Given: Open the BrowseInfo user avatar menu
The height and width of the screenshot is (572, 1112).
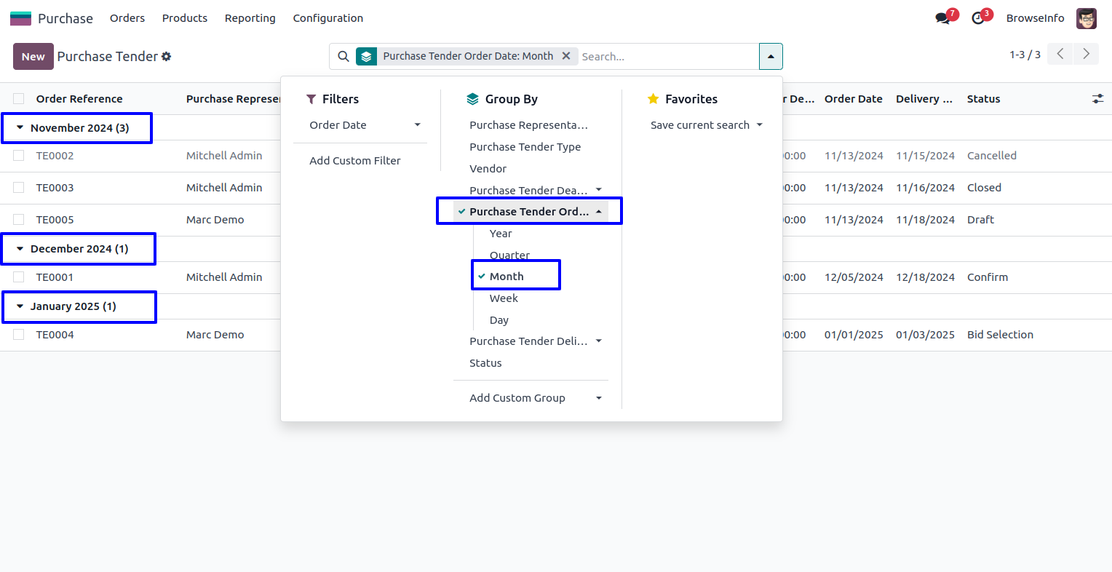Looking at the screenshot, I should (x=1086, y=18).
